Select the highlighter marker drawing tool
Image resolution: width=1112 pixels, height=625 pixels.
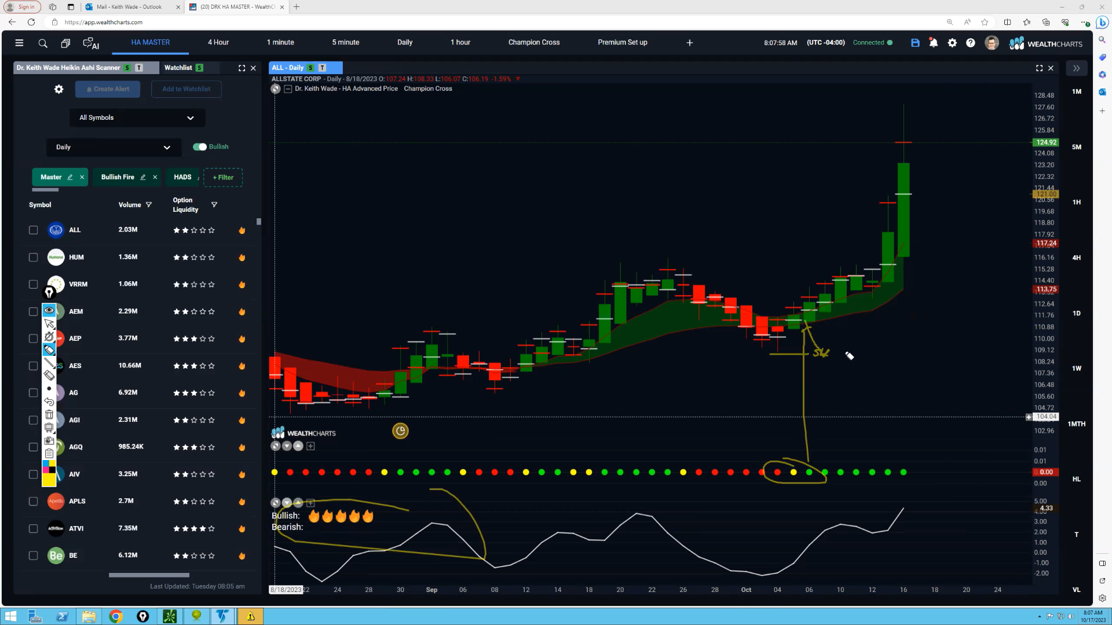coord(49,350)
